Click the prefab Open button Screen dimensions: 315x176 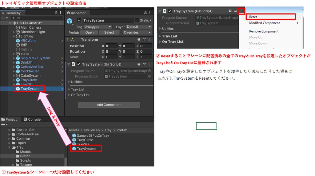pyautogui.click(x=90, y=32)
